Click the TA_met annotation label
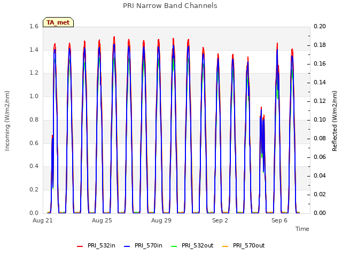This screenshot has height=256, width=342. click(58, 22)
